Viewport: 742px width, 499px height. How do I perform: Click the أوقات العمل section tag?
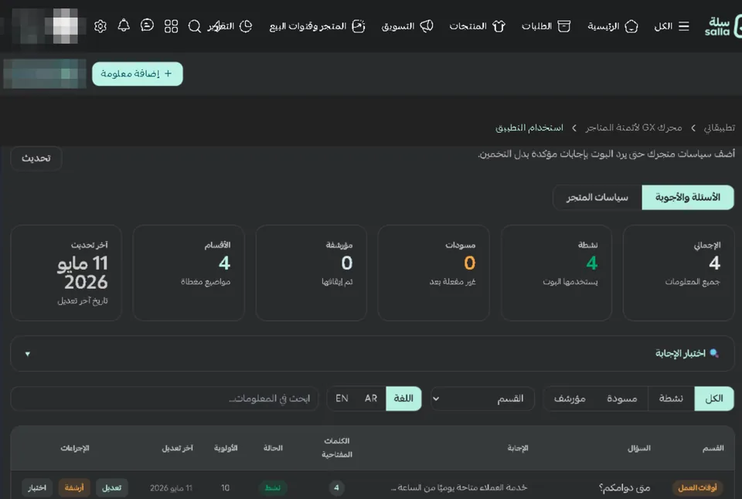tap(697, 487)
